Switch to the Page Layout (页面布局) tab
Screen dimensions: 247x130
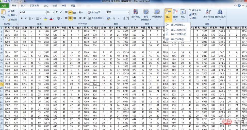click(x=34, y=5)
